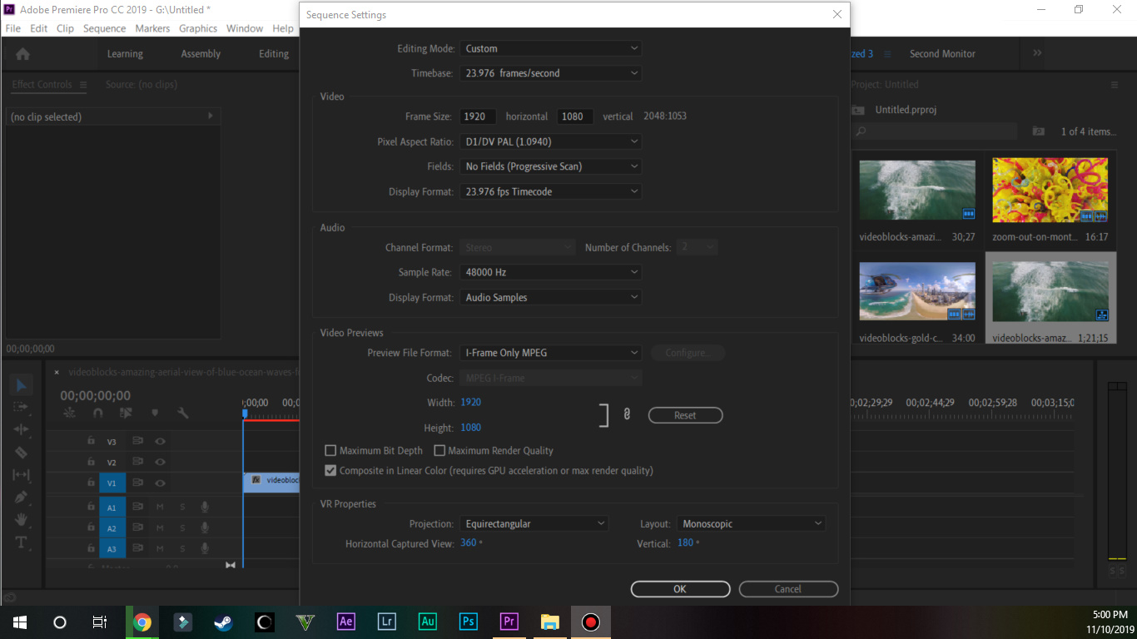Click the voice-over record mic on track A1
1137x639 pixels.
pyautogui.click(x=205, y=506)
